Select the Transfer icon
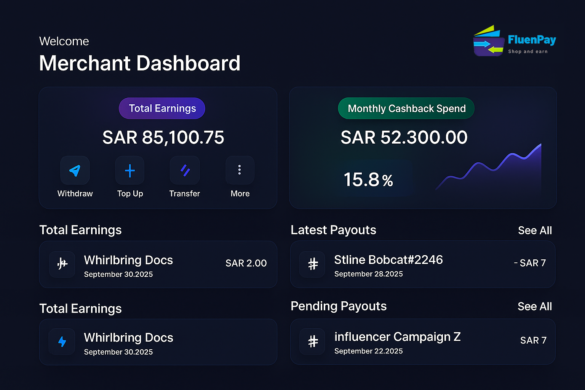The image size is (585, 390). 184,170
